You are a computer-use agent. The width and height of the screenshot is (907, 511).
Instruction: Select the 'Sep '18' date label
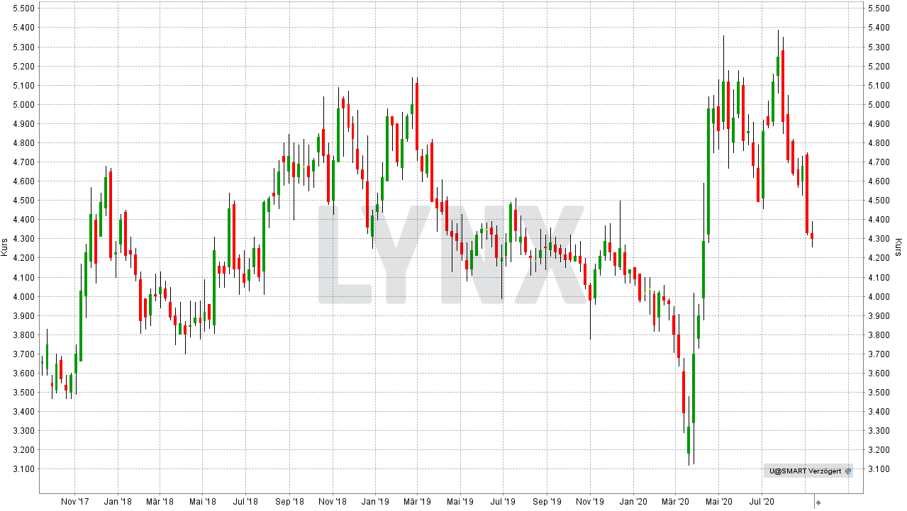click(x=289, y=502)
